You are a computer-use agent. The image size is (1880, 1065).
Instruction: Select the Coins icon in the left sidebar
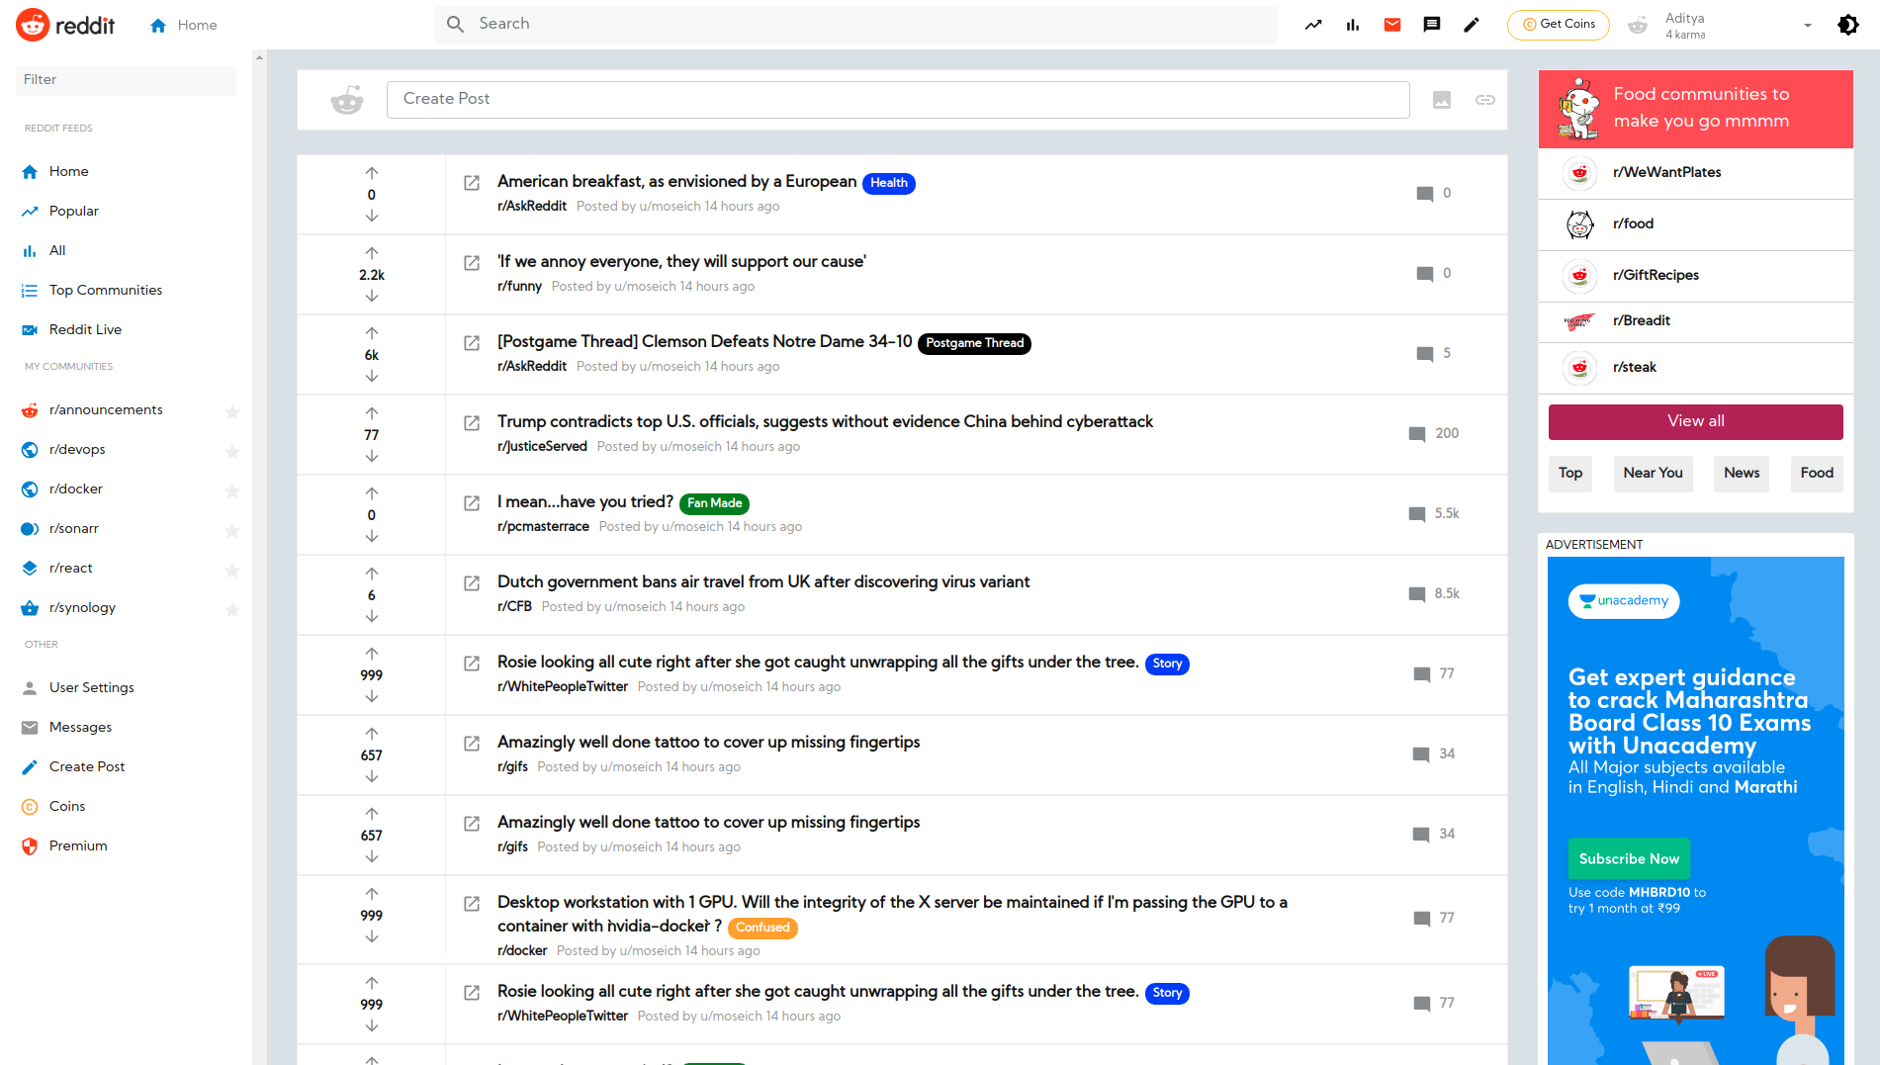(30, 806)
